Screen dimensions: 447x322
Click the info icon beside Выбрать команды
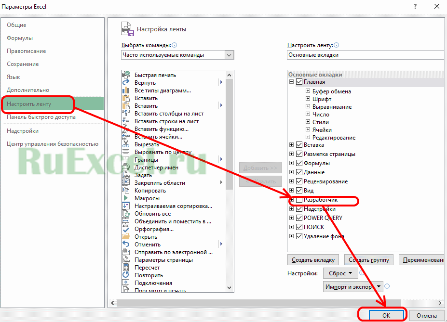click(x=175, y=45)
